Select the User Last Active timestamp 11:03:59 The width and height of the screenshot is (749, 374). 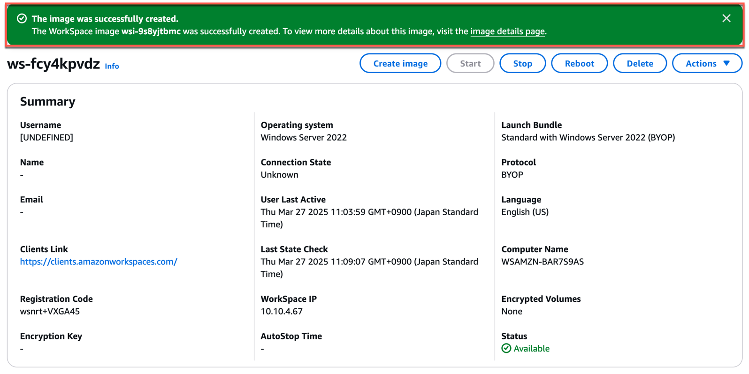coord(369,218)
